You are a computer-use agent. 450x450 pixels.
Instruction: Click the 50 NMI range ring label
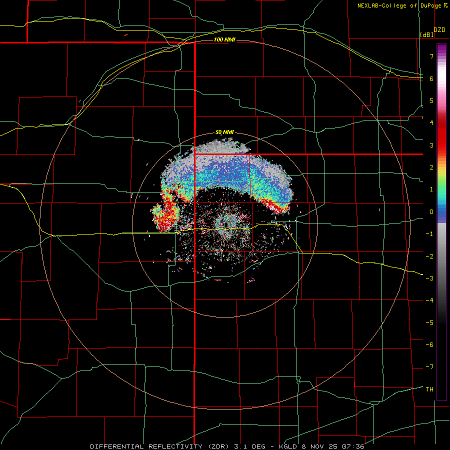[x=224, y=132]
